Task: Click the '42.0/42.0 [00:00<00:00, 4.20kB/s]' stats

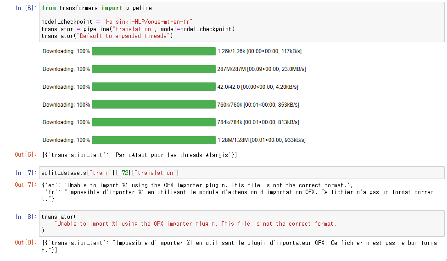Action: click(258, 87)
